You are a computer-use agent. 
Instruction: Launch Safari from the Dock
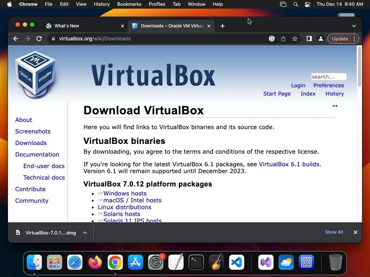coord(75,262)
